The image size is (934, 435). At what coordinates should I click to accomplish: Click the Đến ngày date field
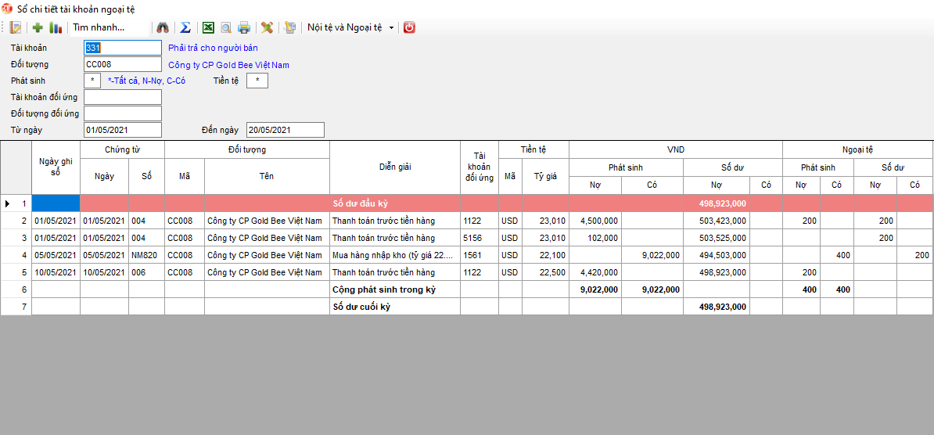click(285, 130)
